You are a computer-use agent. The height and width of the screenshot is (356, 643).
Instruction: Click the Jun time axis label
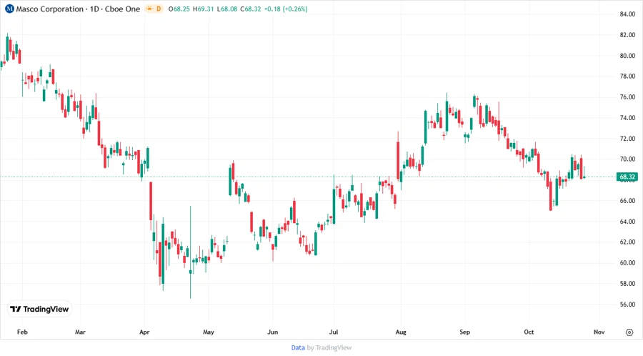click(272, 332)
